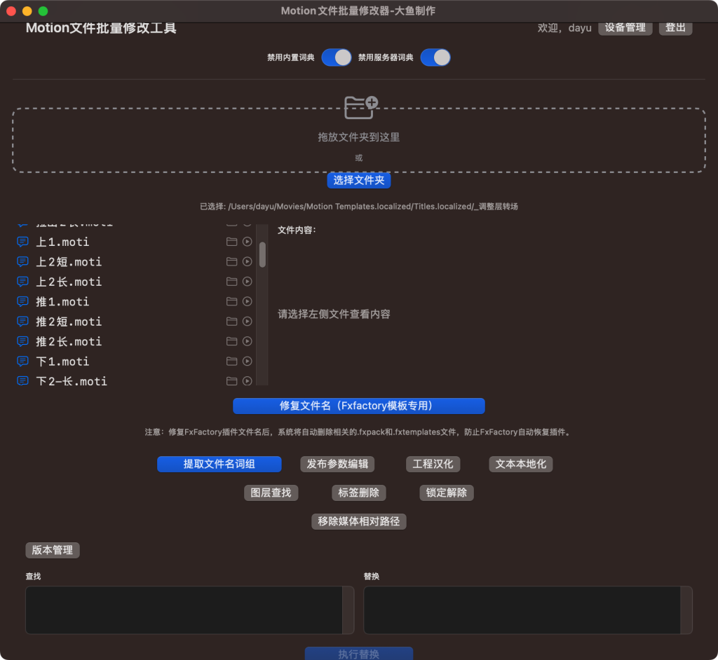
Task: Click the play icon next to 上2短.moti
Action: (x=247, y=262)
